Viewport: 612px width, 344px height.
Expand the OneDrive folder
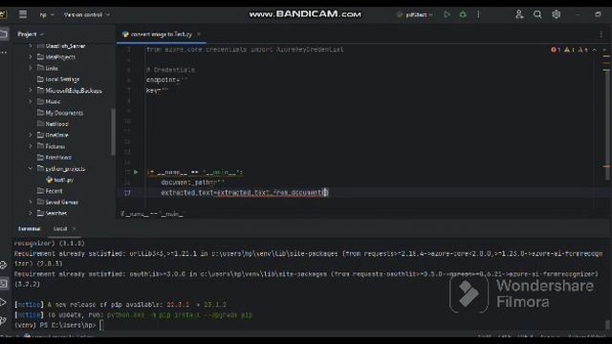(x=31, y=135)
